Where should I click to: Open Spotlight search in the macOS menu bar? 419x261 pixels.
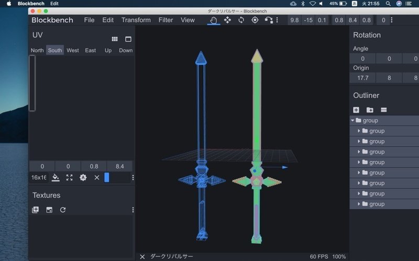[388, 4]
